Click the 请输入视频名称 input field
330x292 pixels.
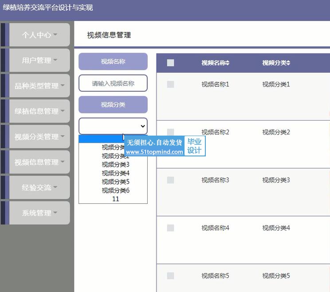(x=113, y=83)
